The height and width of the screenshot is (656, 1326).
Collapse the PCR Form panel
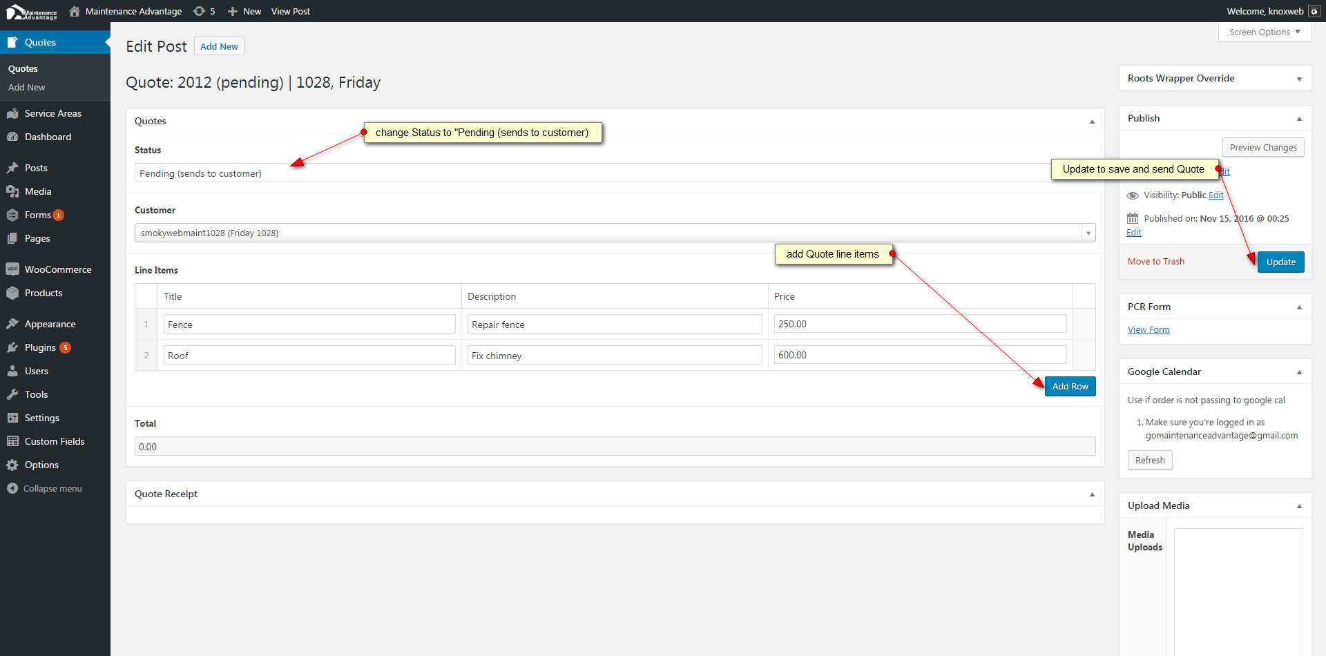(1299, 307)
